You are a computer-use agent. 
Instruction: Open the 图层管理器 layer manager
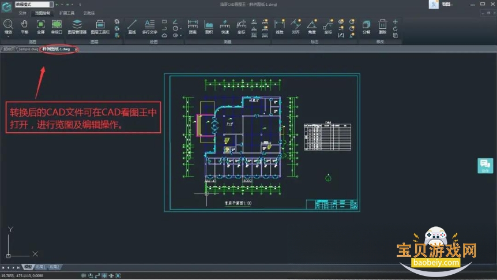(77, 27)
